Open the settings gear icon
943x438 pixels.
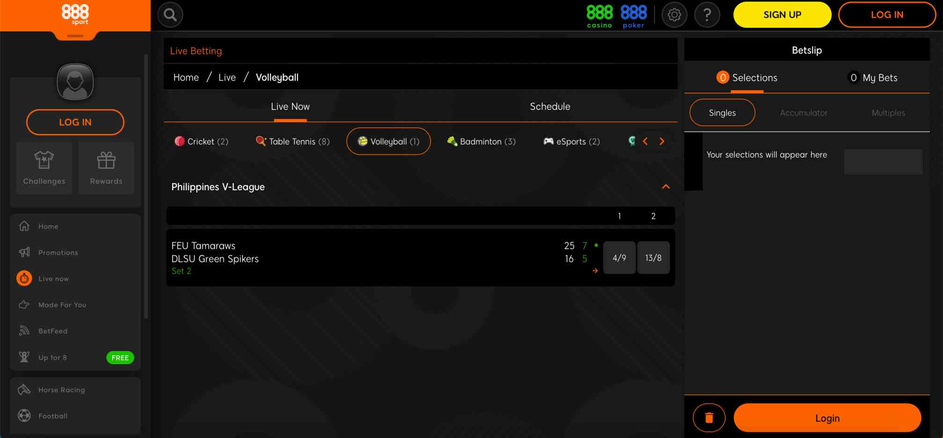point(674,14)
